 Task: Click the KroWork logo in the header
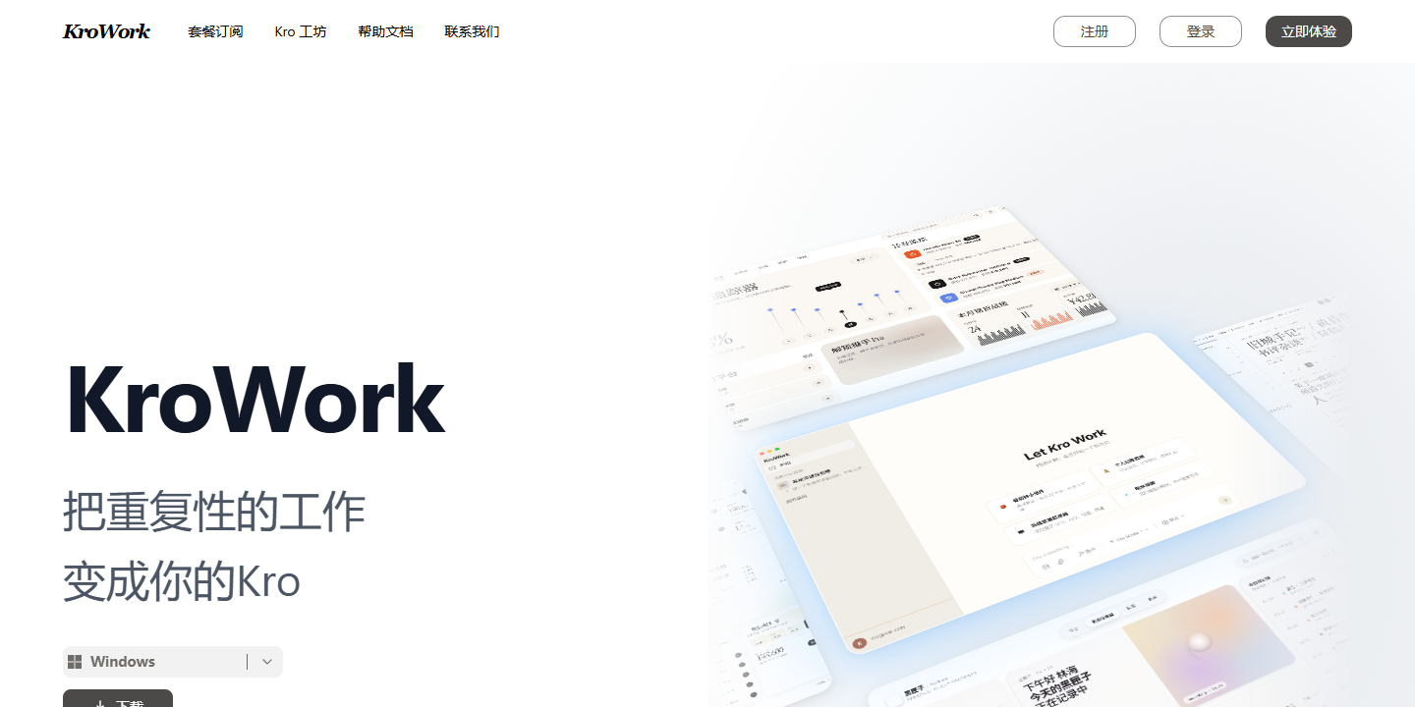click(106, 31)
